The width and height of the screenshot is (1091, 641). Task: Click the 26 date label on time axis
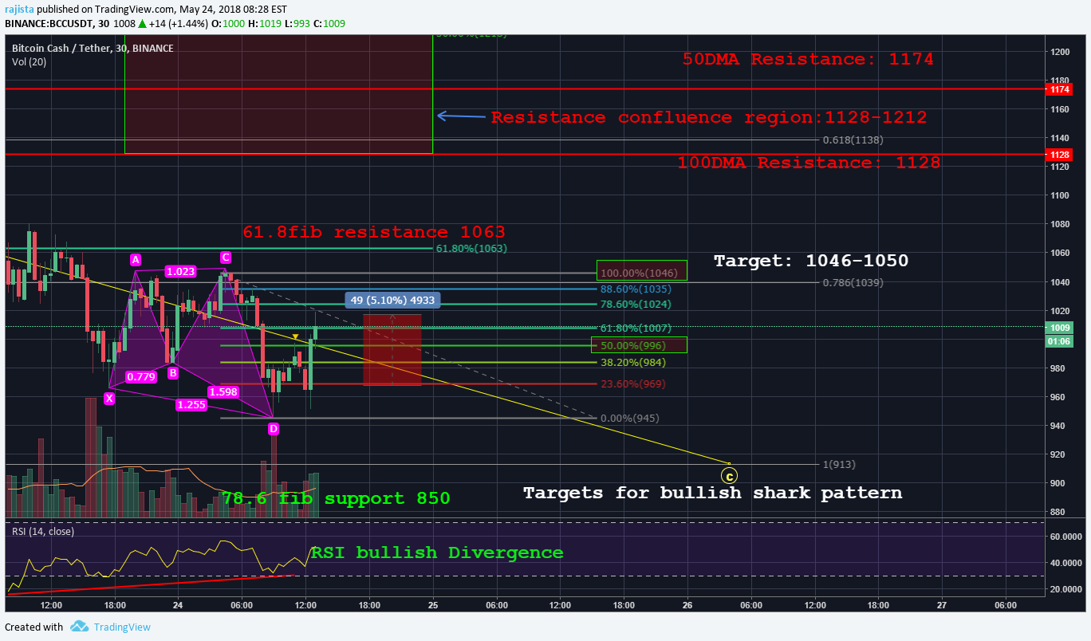[x=687, y=605]
